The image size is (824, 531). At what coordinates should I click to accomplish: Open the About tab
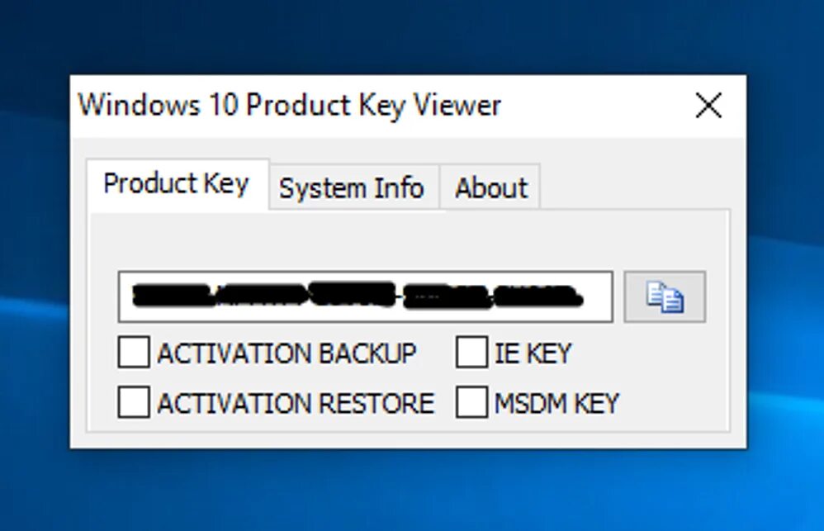pos(490,188)
